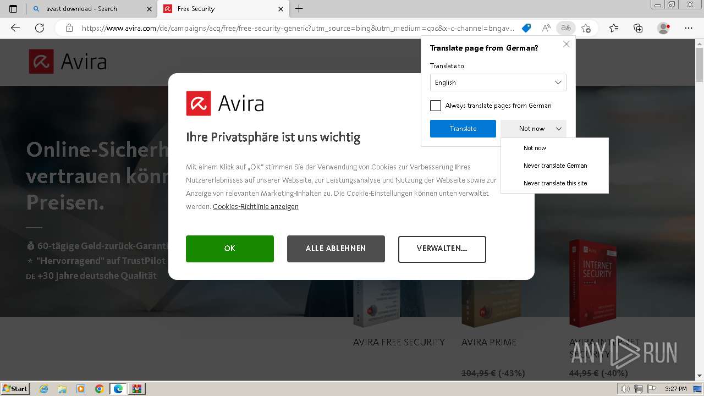Screen dimensions: 704x396
Task: Close the avast download Search tab
Action: tap(150, 9)
